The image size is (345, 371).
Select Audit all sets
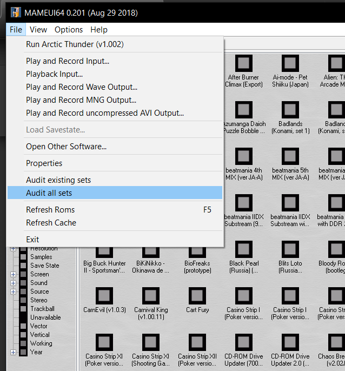click(115, 193)
